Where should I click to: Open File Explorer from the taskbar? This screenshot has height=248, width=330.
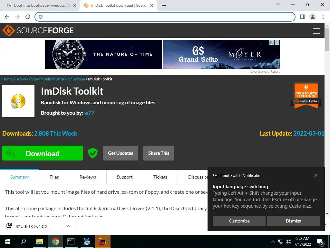39,242
